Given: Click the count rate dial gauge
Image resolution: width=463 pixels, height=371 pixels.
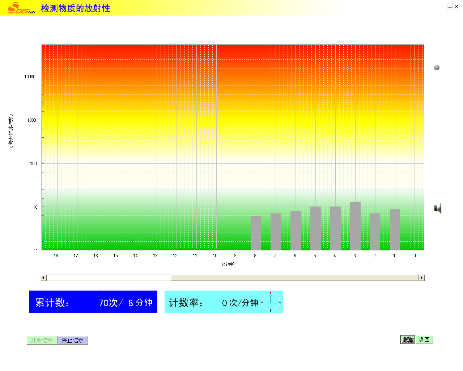Looking at the screenshot, I should point(271,302).
